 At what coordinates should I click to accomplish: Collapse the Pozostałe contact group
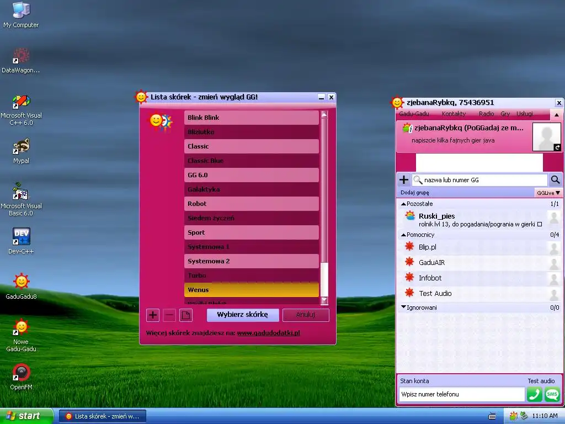point(403,204)
